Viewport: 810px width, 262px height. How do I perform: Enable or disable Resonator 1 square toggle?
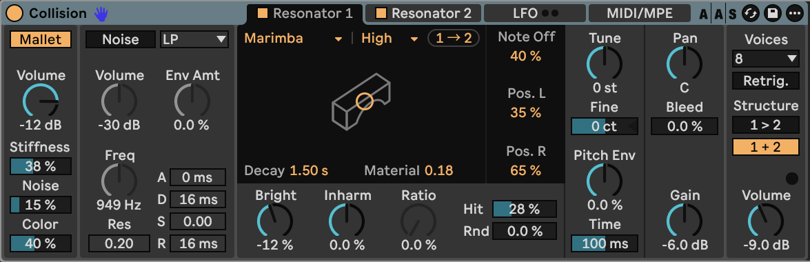pos(263,13)
